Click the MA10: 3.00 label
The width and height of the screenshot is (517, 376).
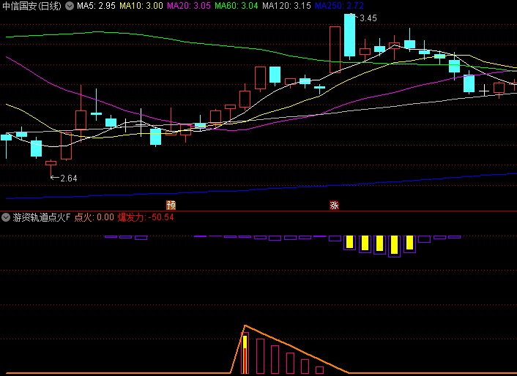[141, 6]
